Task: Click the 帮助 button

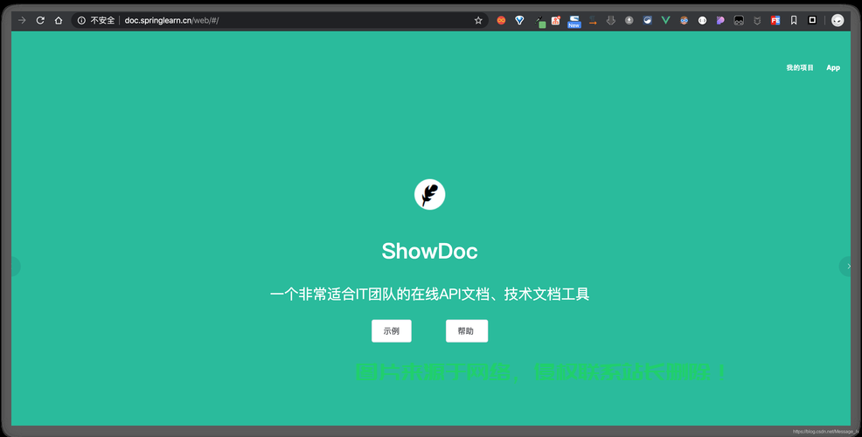Action: tap(466, 331)
